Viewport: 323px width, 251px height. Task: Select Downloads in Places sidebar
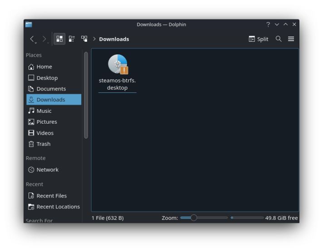pyautogui.click(x=54, y=100)
